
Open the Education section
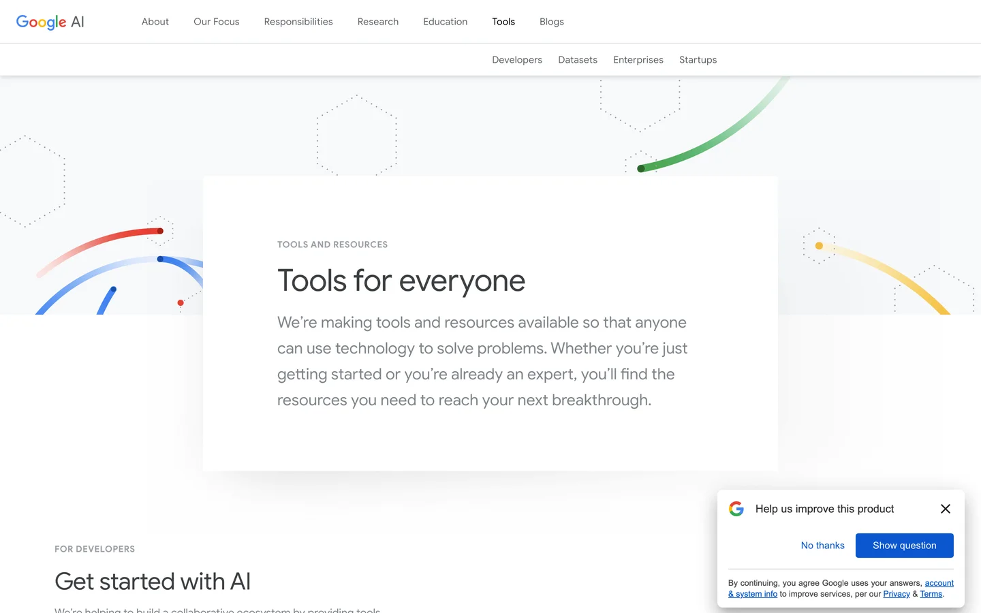[x=446, y=22]
